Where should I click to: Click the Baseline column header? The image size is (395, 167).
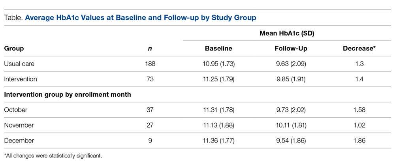tap(218, 49)
